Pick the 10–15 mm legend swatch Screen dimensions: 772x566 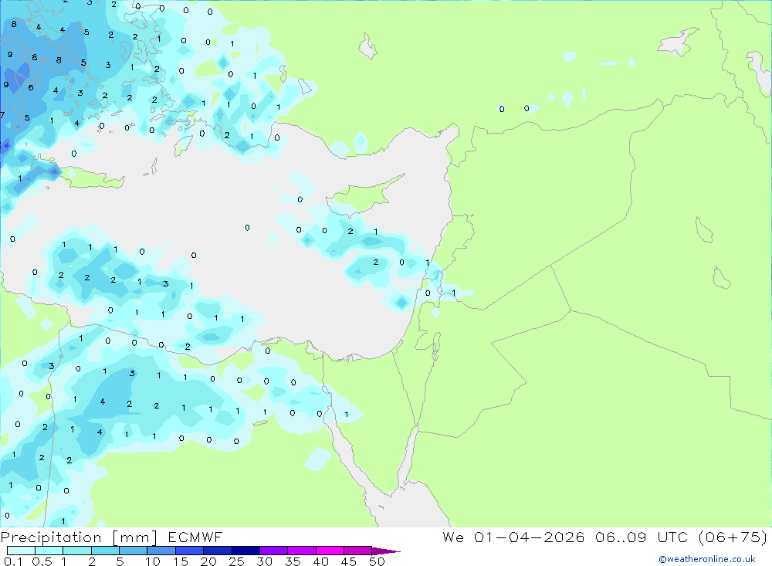pos(161,551)
